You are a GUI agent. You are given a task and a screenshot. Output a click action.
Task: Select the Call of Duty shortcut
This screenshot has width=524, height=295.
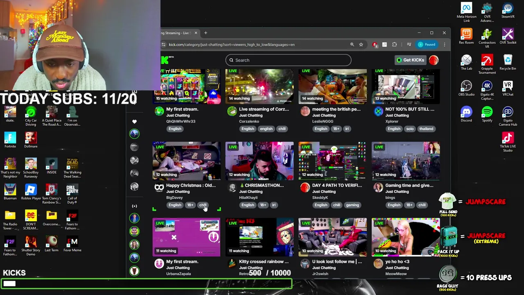pyautogui.click(x=72, y=194)
